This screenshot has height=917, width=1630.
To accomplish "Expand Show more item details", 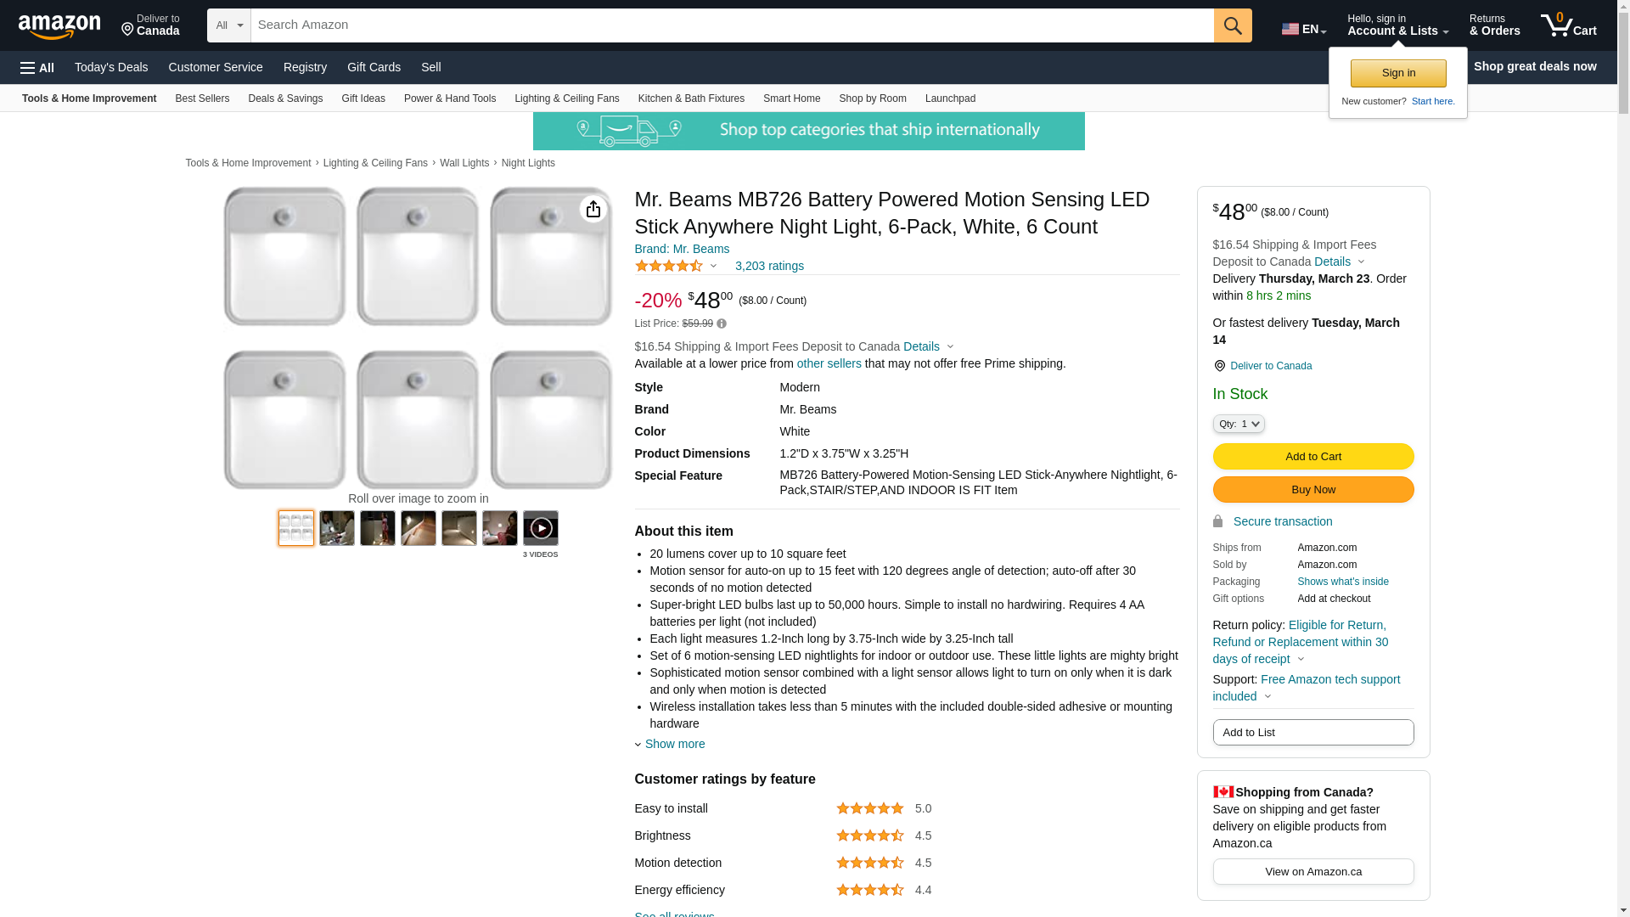I will (x=674, y=744).
